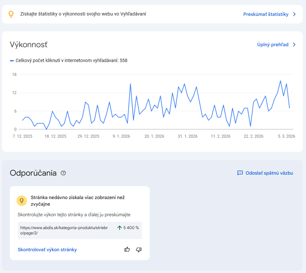The image size is (306, 273).
Task: Open Skontrolovať výkon stránky
Action: click(47, 250)
